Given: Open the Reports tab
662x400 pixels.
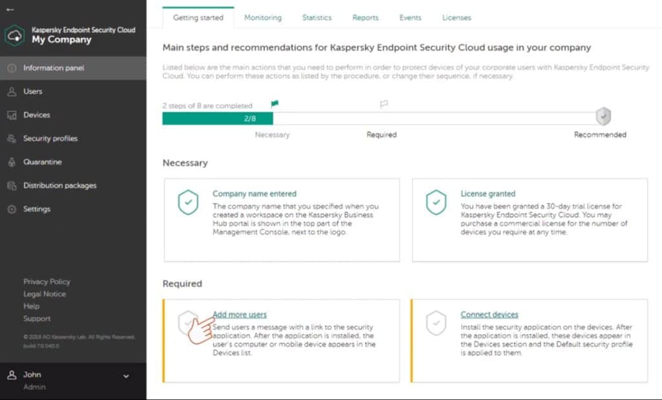Looking at the screenshot, I should [x=365, y=17].
